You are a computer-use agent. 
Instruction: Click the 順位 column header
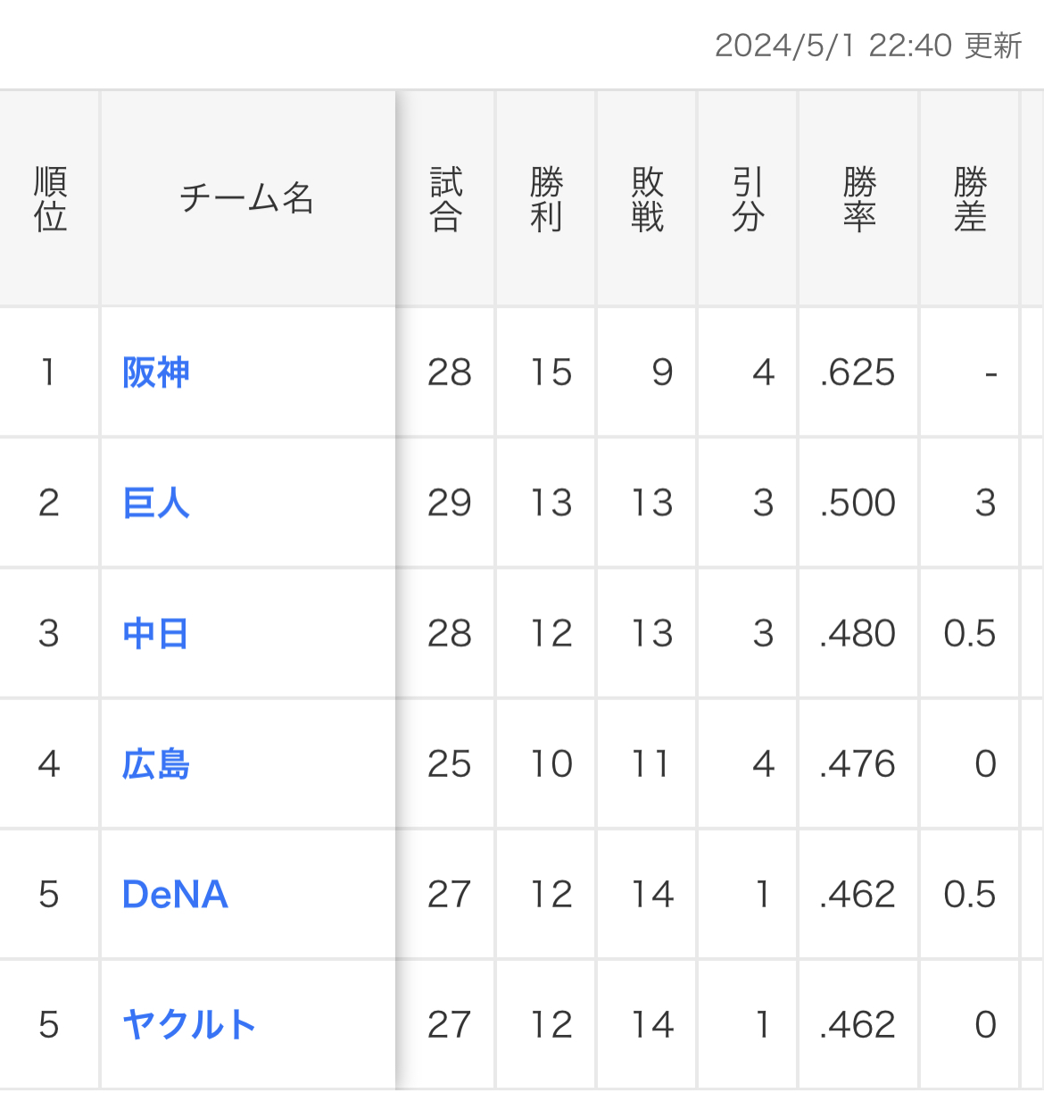click(50, 198)
